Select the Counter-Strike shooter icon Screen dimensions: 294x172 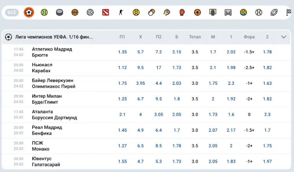point(121,12)
